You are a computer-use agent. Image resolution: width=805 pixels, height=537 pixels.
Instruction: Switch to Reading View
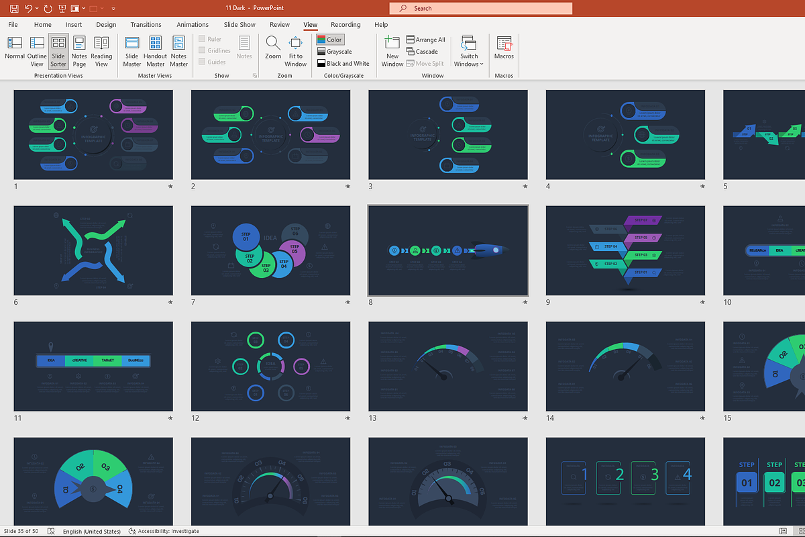click(x=101, y=51)
